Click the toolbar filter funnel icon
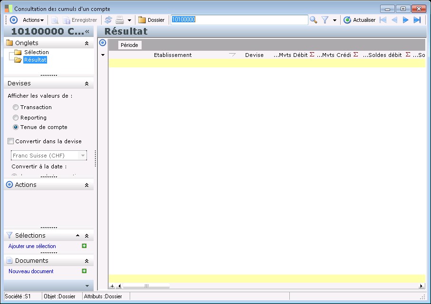The width and height of the screenshot is (431, 304). [x=325, y=20]
